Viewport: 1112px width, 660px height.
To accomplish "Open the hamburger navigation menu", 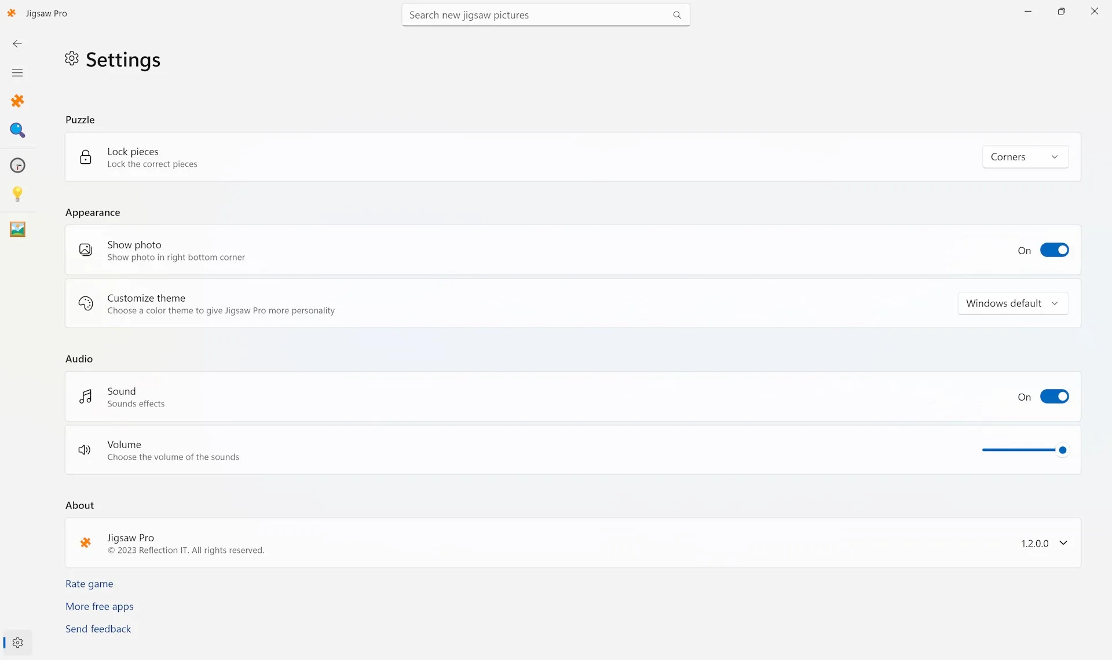I will [17, 72].
